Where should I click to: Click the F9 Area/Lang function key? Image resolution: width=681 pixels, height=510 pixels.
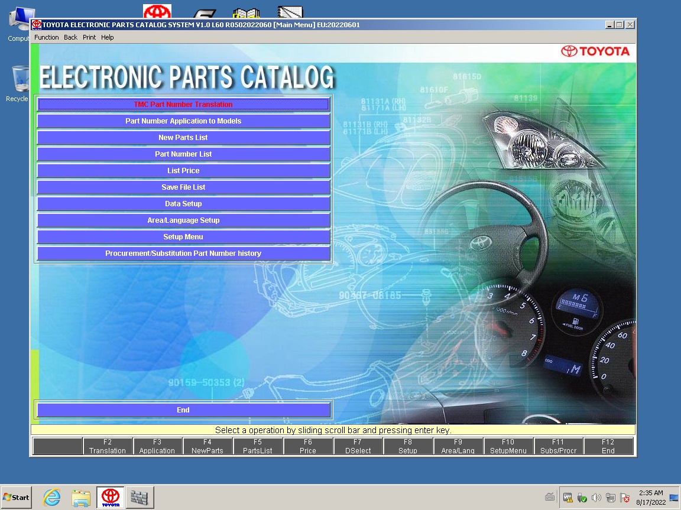click(x=458, y=446)
